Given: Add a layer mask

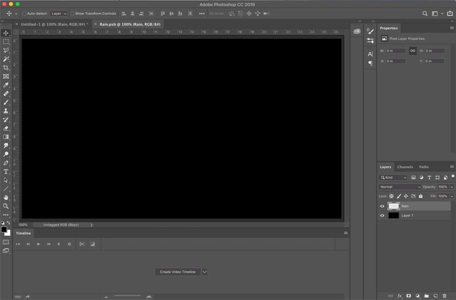Looking at the screenshot, I should pos(409,296).
